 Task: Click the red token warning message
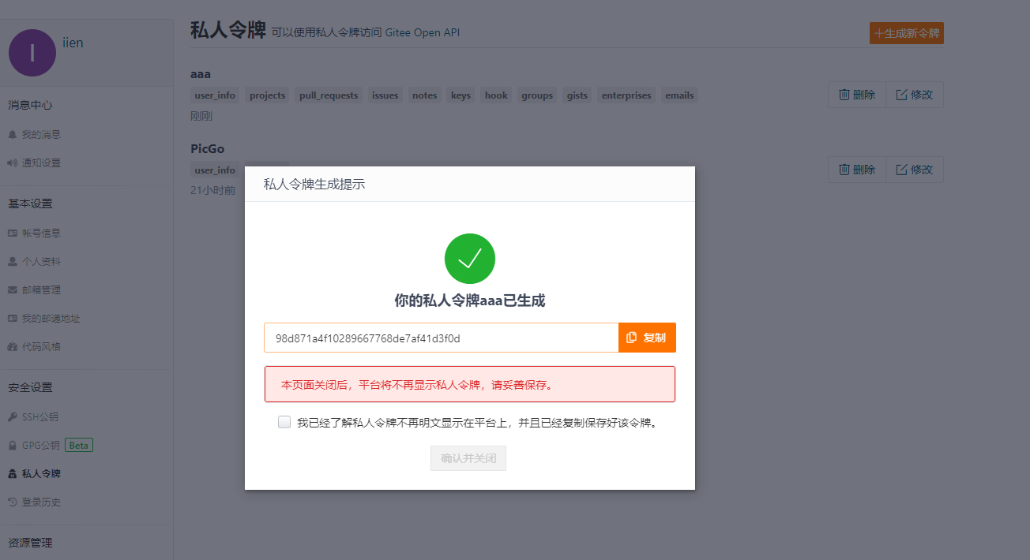click(470, 384)
